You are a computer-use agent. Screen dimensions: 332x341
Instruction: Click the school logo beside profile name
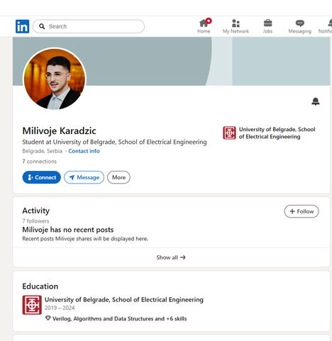229,133
